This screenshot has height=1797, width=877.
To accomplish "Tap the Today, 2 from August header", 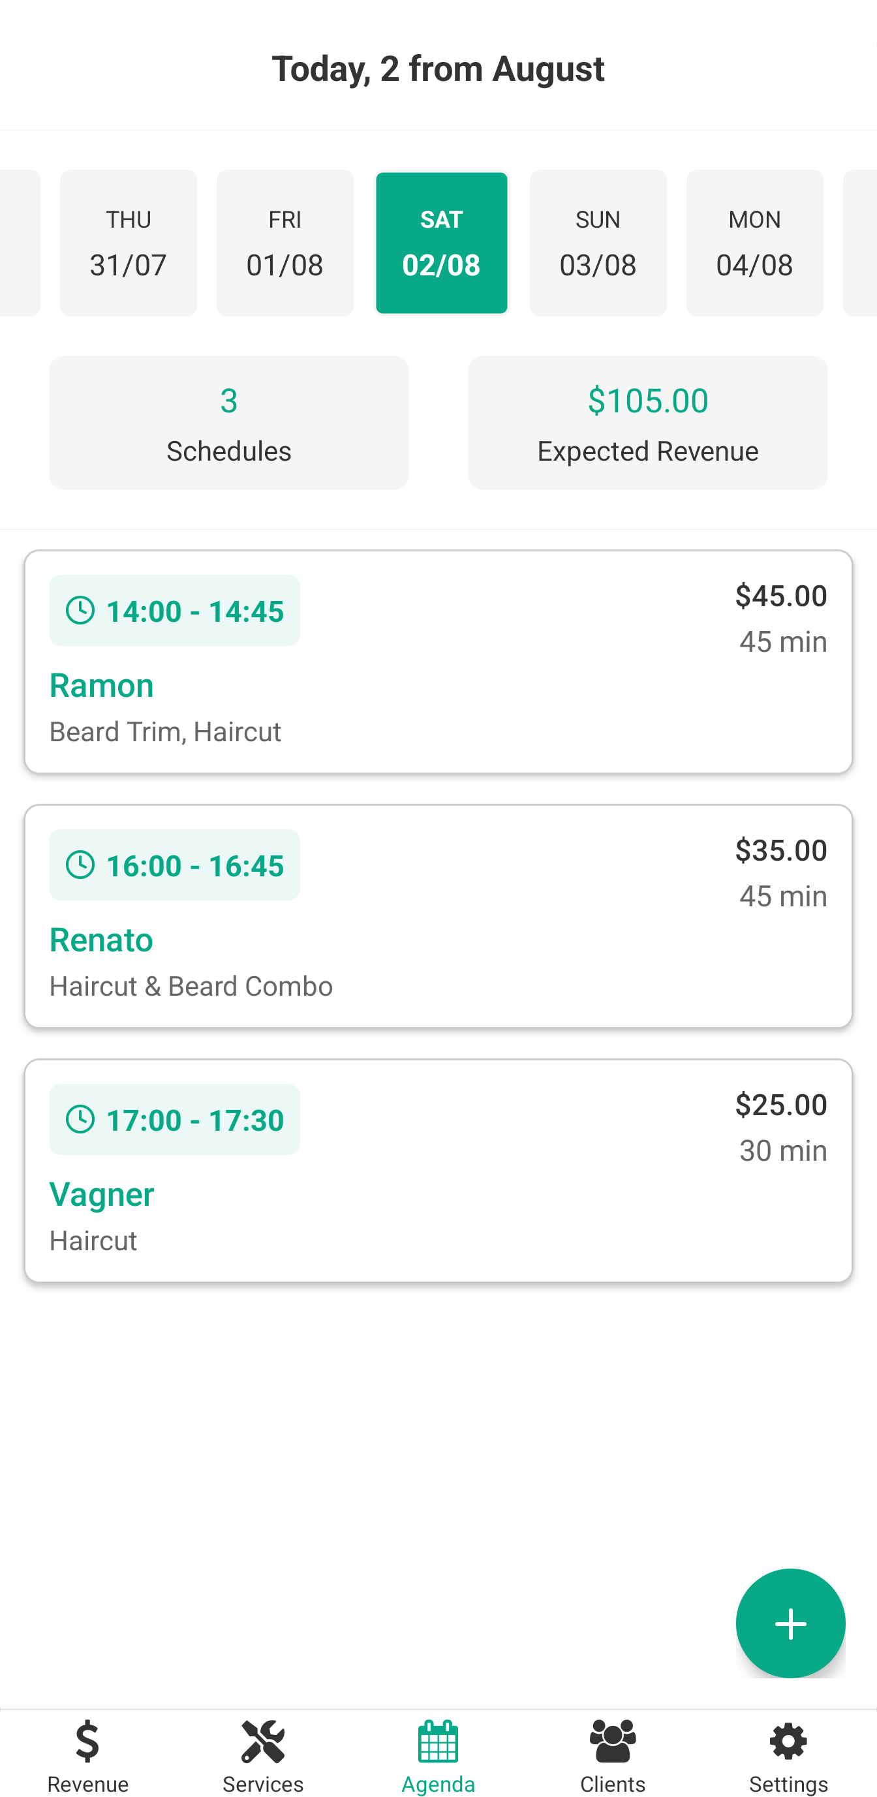I will pos(438,69).
